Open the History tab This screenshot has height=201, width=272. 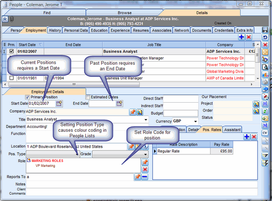(x=55, y=30)
